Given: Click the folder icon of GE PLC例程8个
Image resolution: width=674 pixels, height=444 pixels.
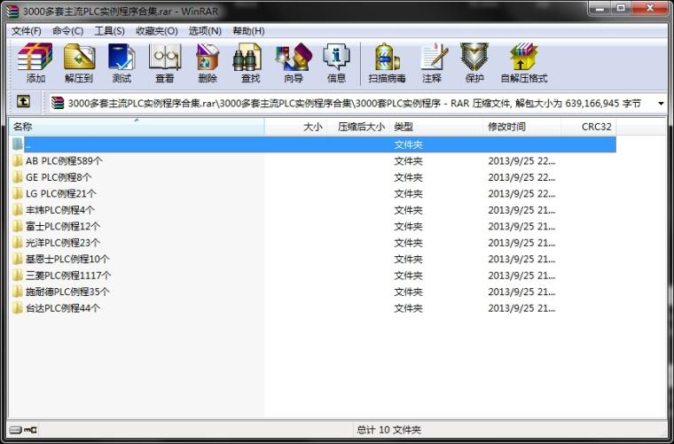Looking at the screenshot, I should 18,177.
